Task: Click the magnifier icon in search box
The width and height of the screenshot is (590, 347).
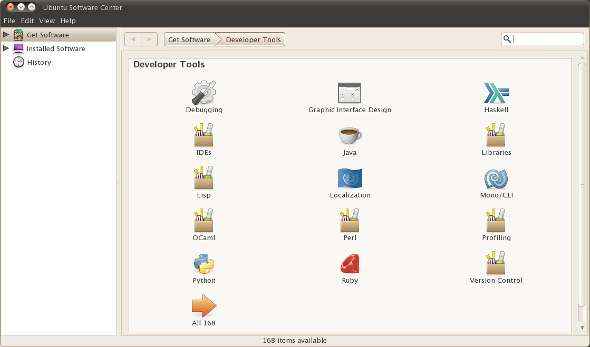Action: [507, 39]
